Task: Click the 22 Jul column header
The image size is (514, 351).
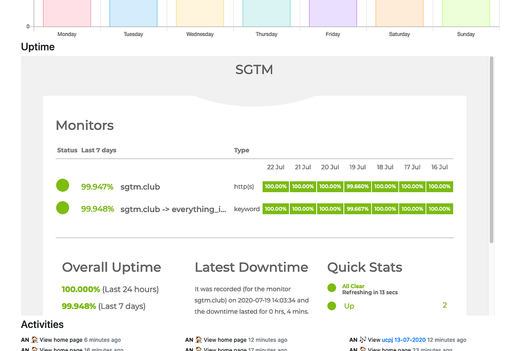Action: [x=276, y=167]
